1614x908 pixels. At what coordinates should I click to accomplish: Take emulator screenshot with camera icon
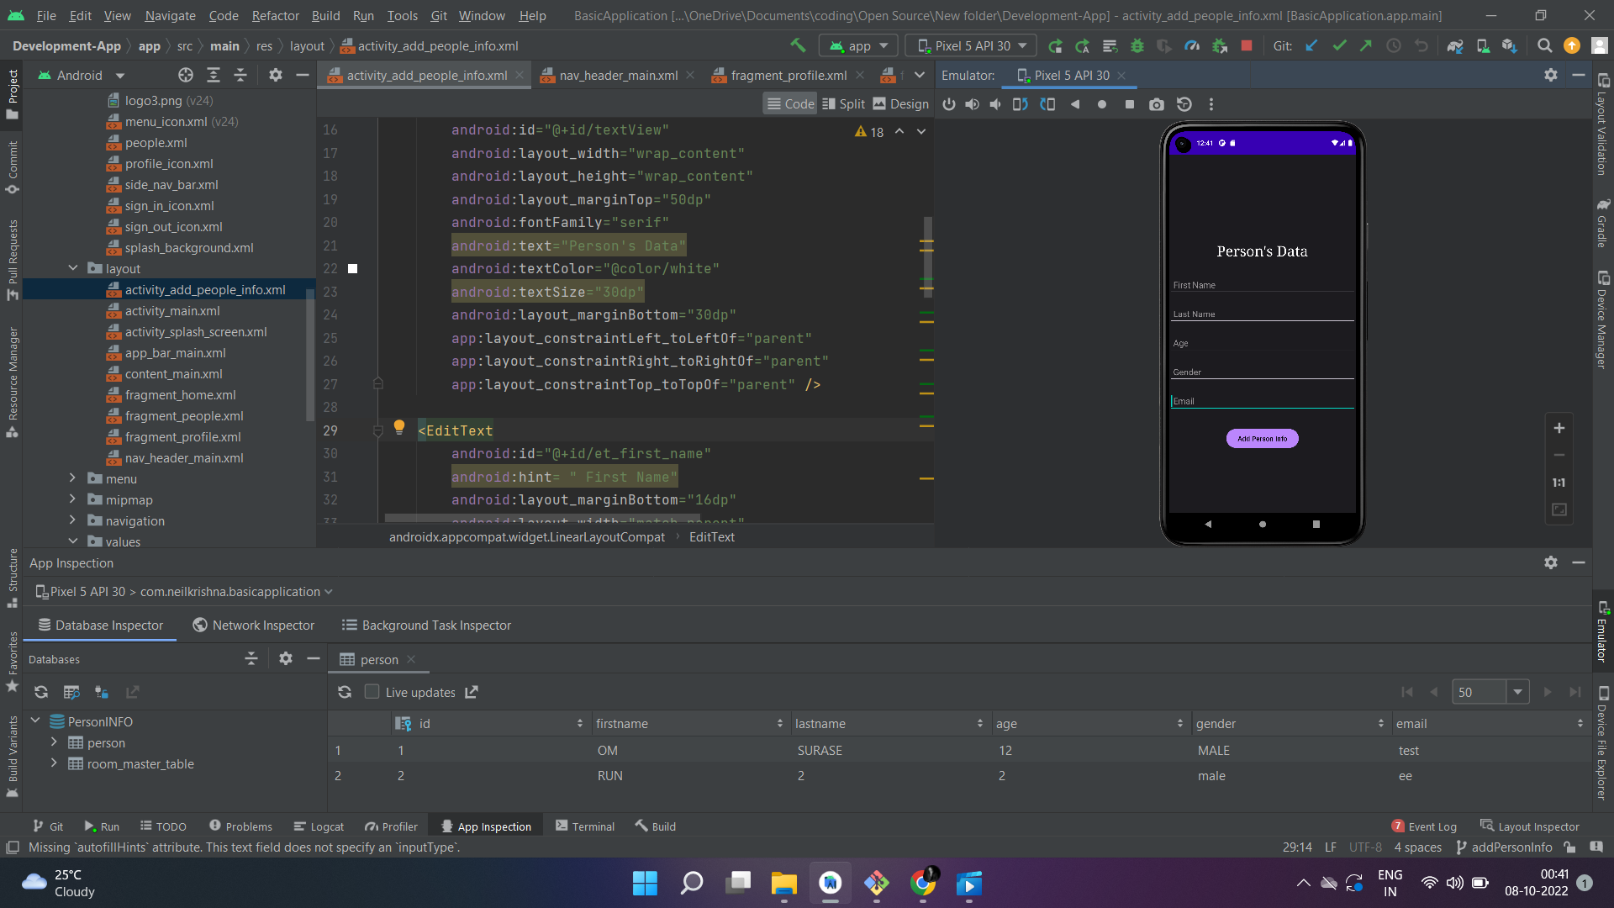point(1157,104)
